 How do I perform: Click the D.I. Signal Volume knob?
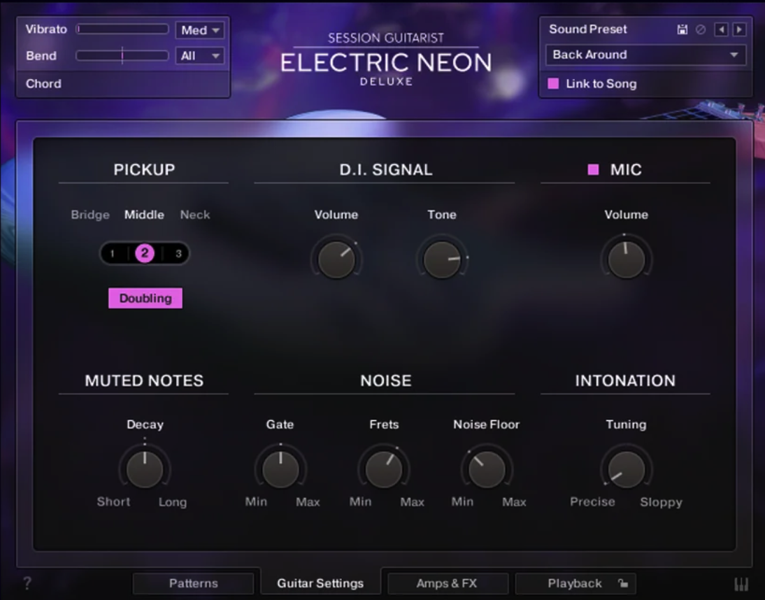(336, 259)
